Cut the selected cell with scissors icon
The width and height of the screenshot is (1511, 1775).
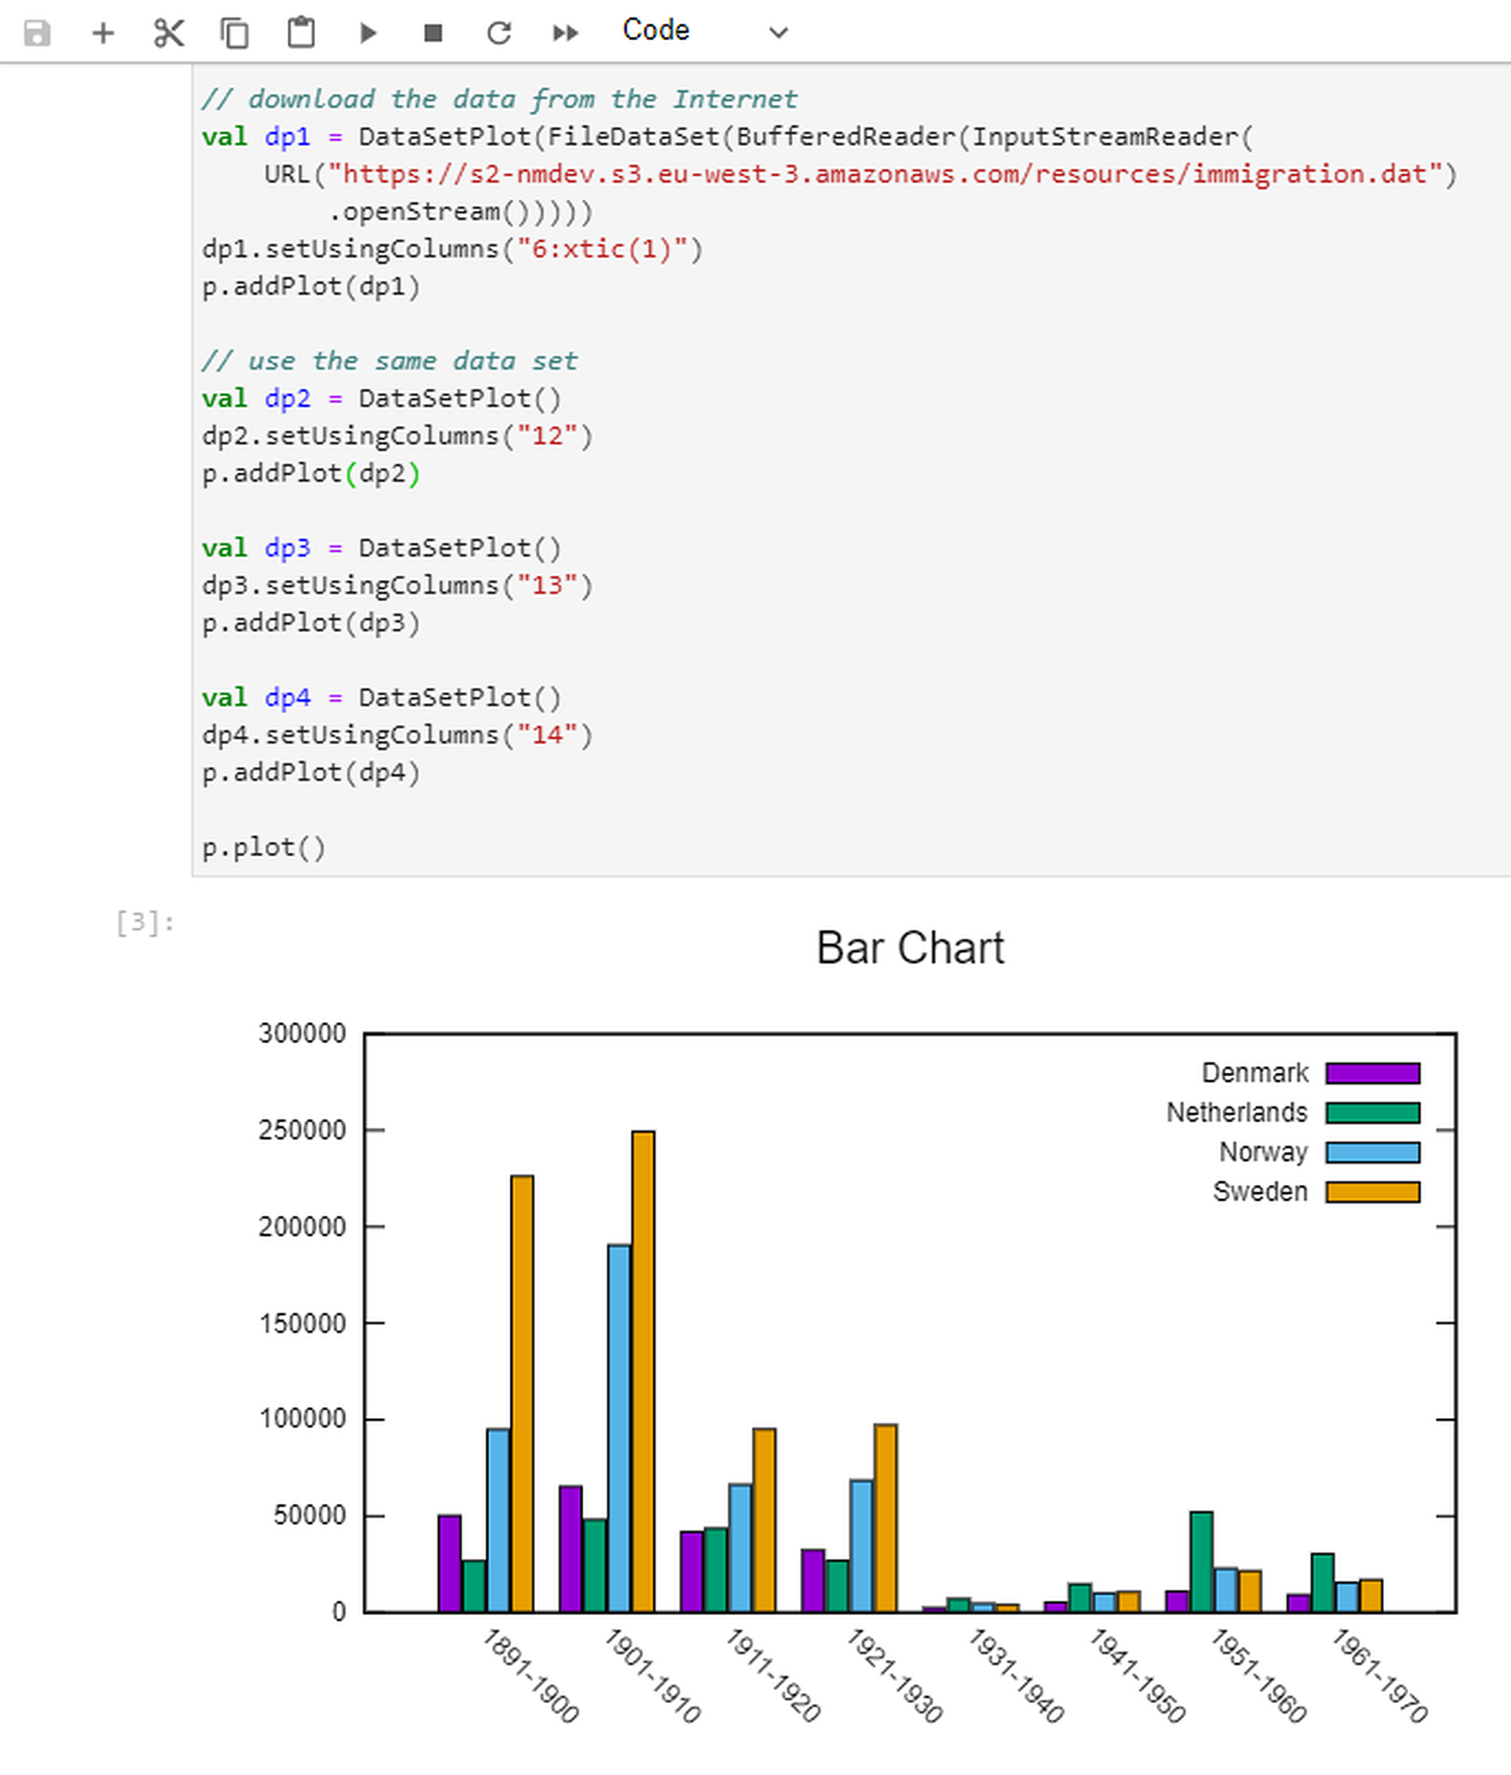pos(169,34)
